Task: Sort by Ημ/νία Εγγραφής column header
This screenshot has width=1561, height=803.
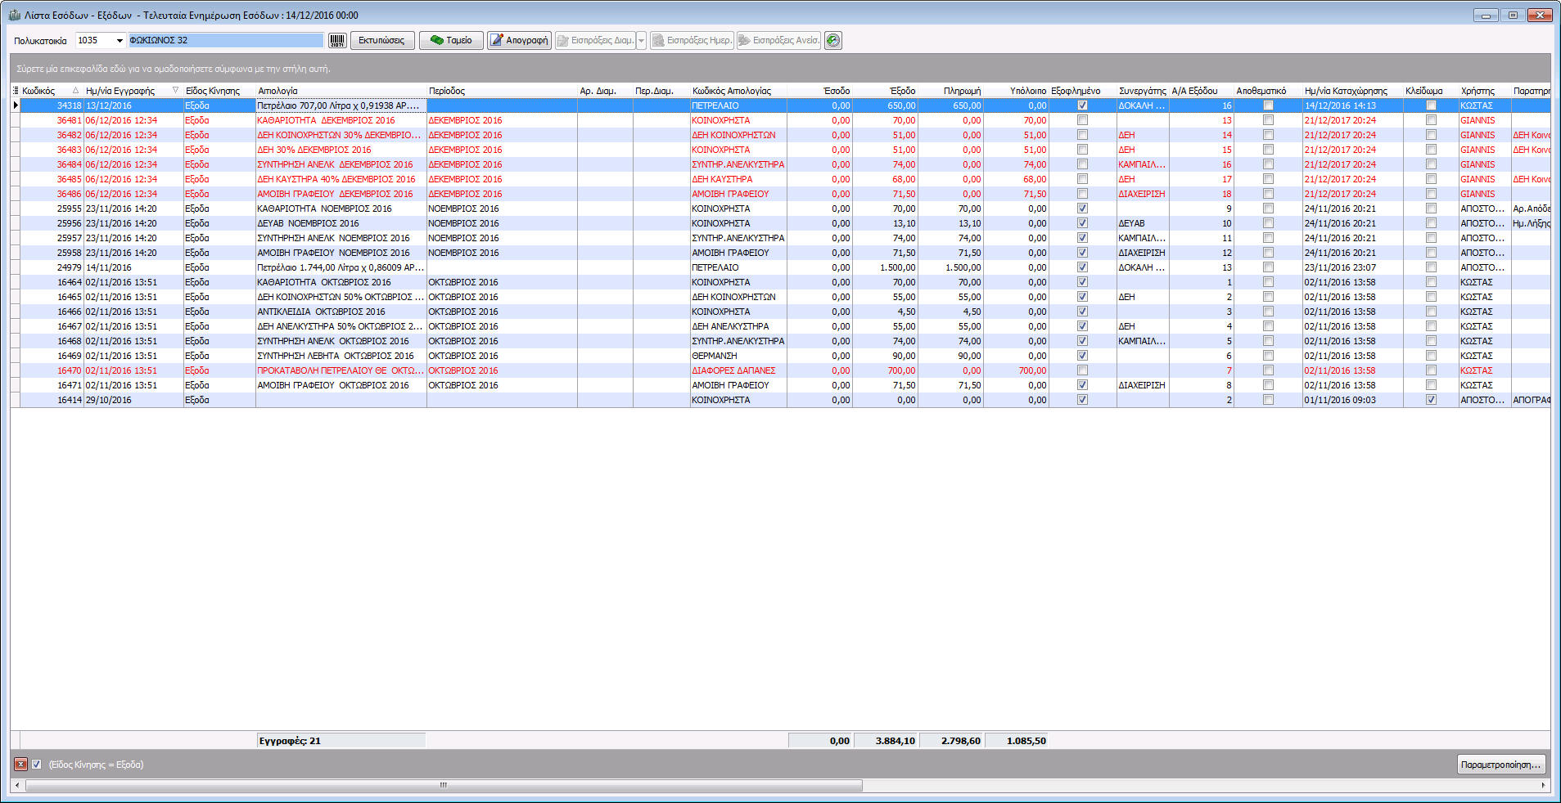Action: tap(133, 91)
